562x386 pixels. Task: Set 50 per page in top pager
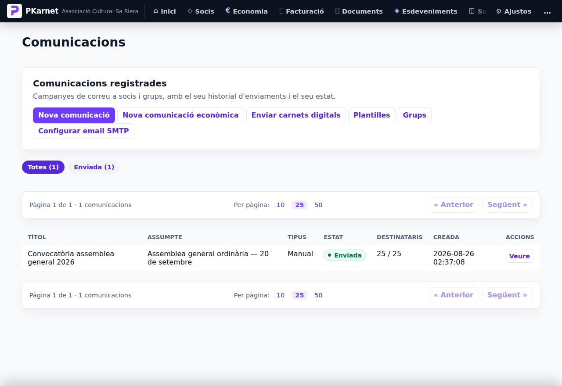[x=318, y=205]
